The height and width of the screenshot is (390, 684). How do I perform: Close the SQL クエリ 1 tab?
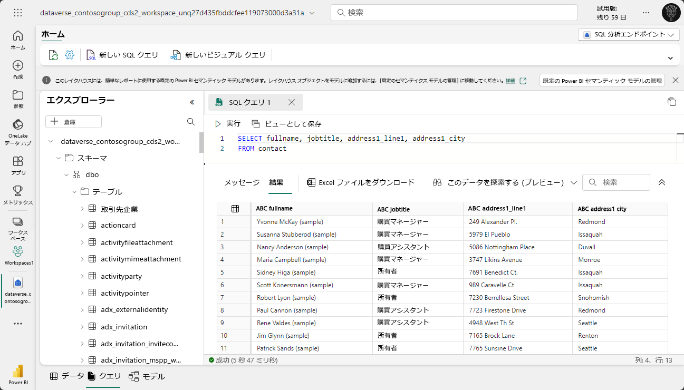pyautogui.click(x=292, y=102)
